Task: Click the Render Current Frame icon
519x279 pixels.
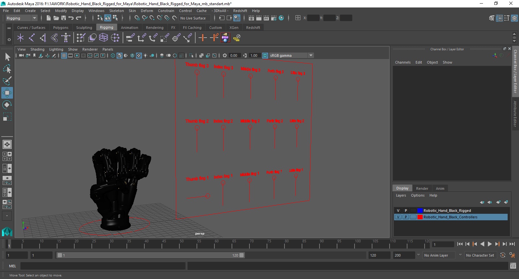Action: point(251,18)
